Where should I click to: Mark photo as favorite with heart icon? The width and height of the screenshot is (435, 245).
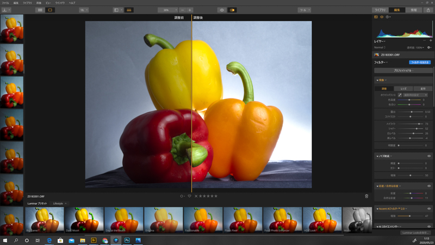coord(189,196)
